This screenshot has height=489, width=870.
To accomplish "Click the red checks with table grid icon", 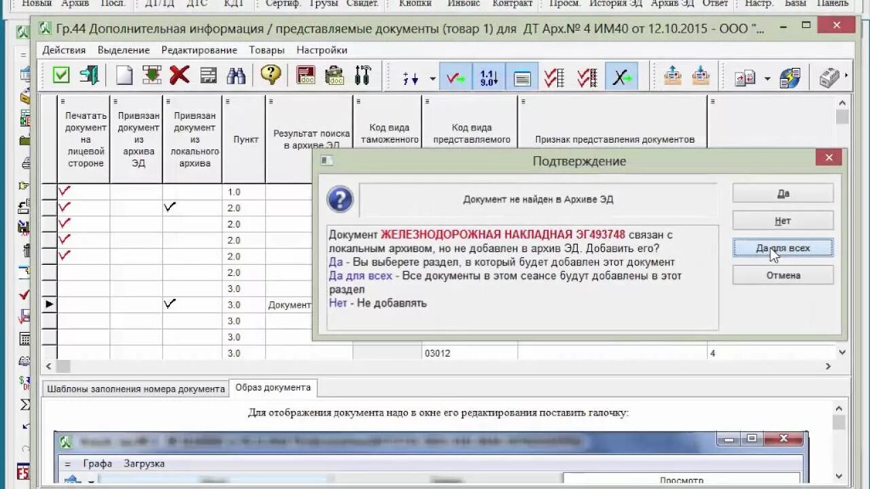I will [x=555, y=77].
